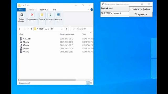Open the Выделить ribbon group

click(58, 17)
